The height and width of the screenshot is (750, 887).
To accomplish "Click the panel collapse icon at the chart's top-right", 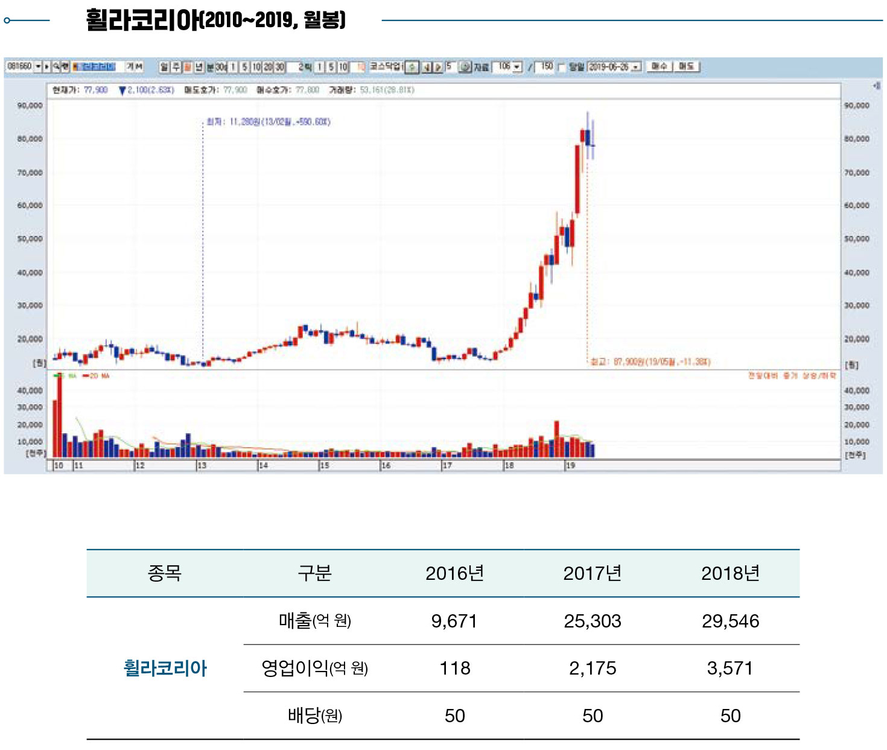I will click(876, 86).
